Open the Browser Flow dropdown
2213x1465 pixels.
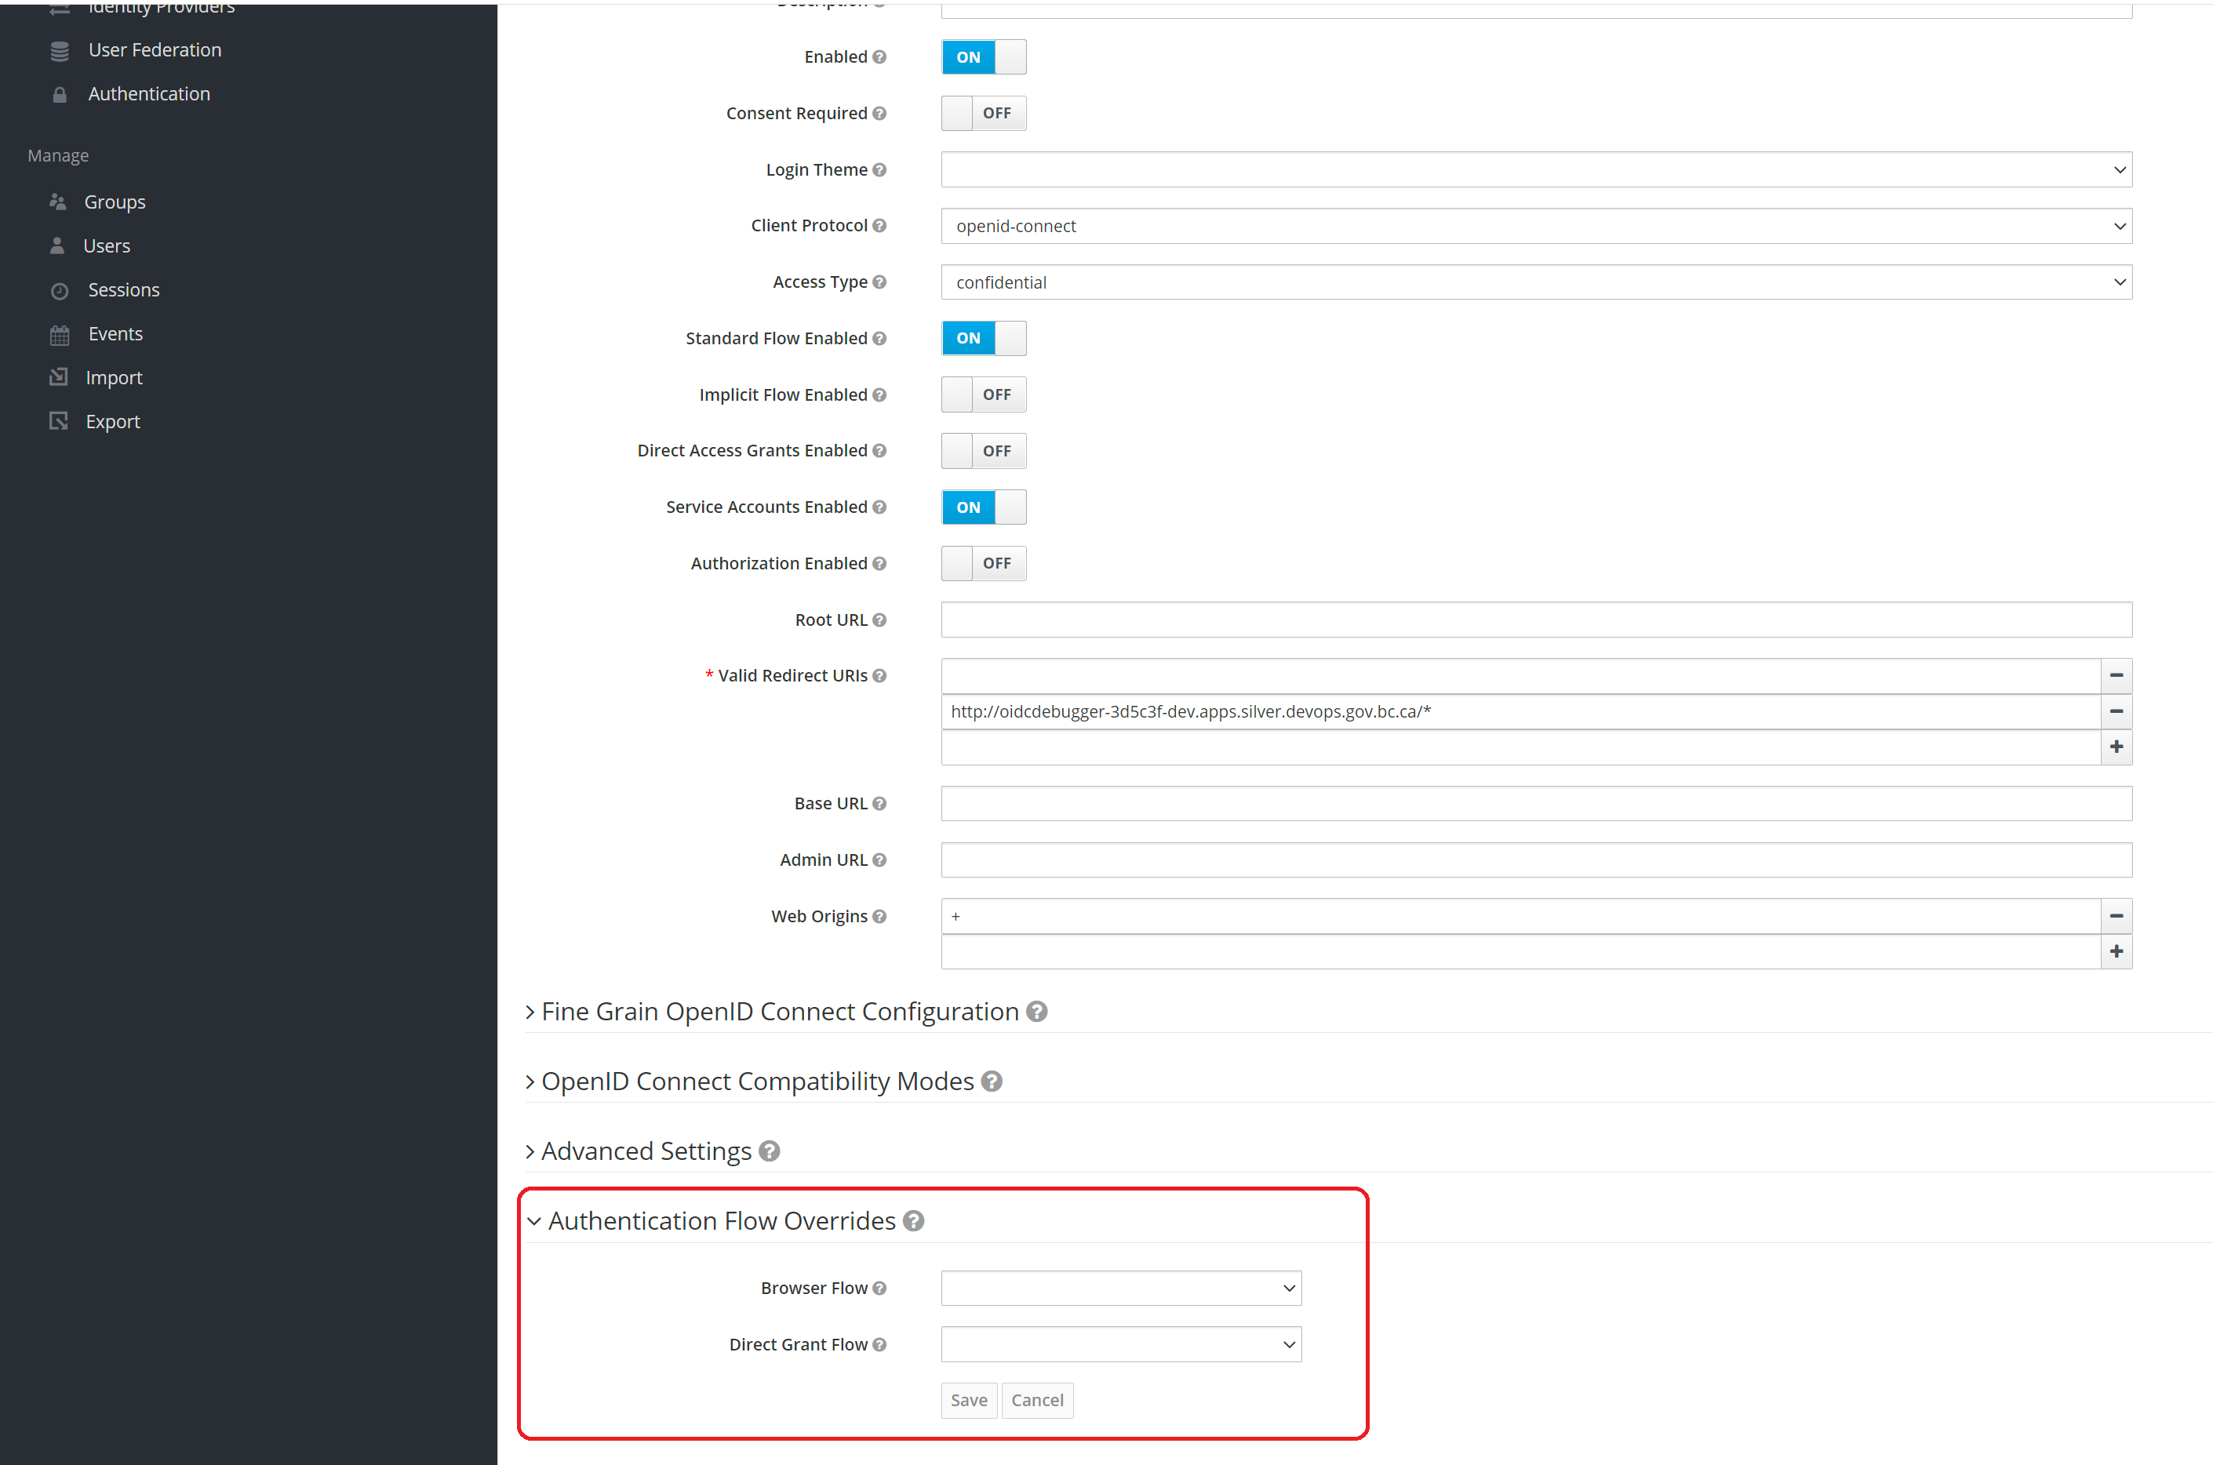[x=1120, y=1288]
